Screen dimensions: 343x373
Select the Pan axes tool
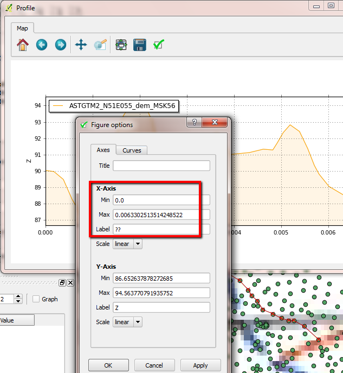[81, 45]
